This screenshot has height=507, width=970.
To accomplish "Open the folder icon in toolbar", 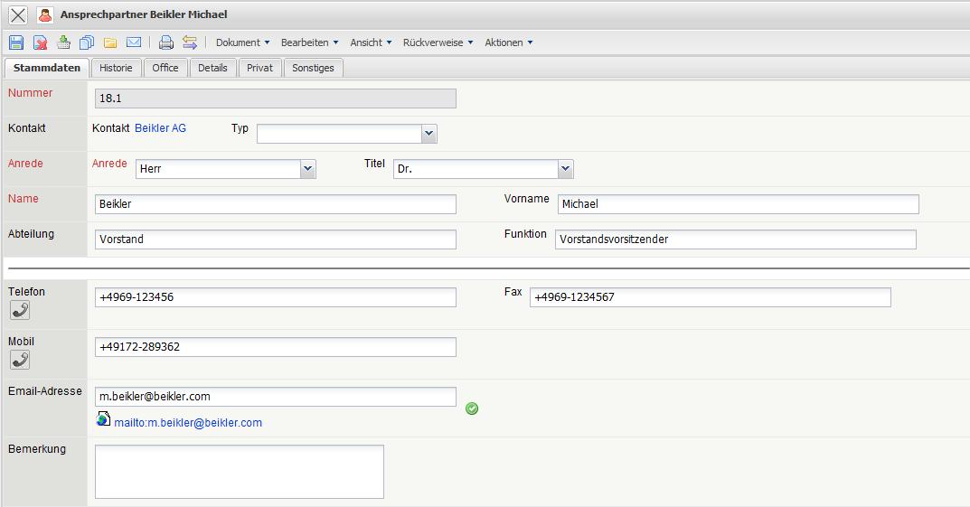I will click(110, 42).
